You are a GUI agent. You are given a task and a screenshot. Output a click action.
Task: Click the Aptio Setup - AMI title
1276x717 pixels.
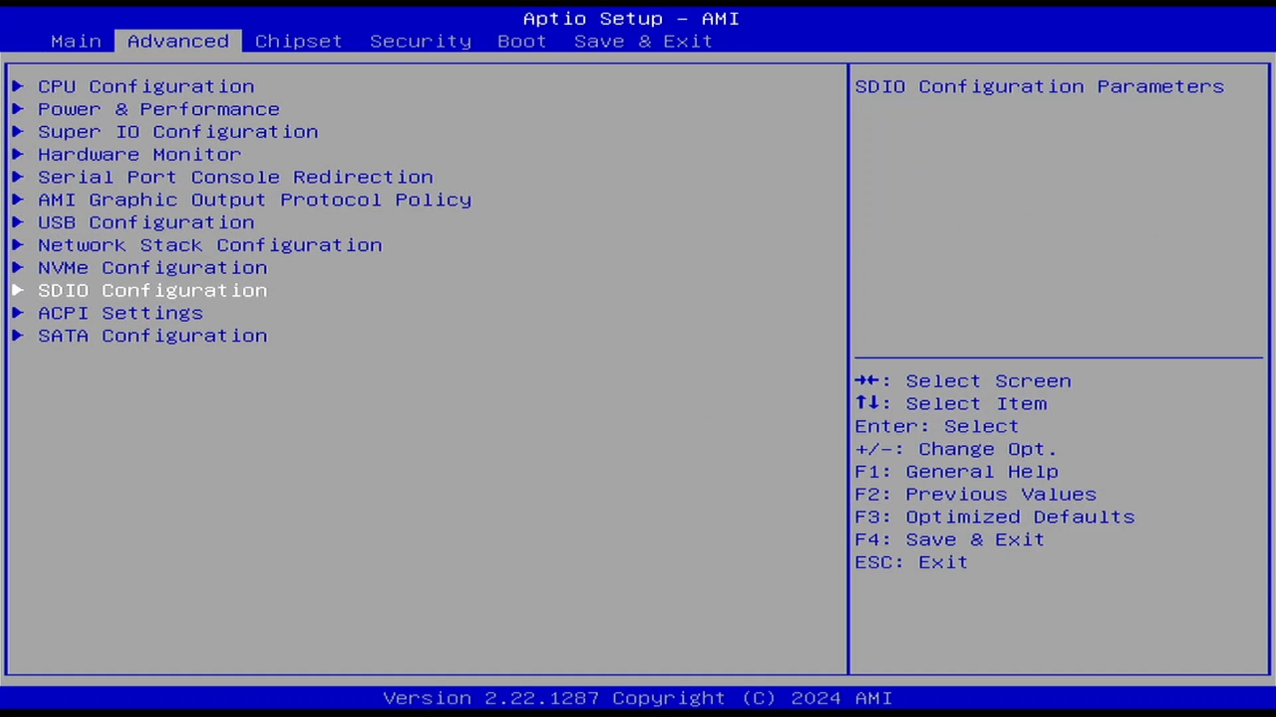click(631, 19)
